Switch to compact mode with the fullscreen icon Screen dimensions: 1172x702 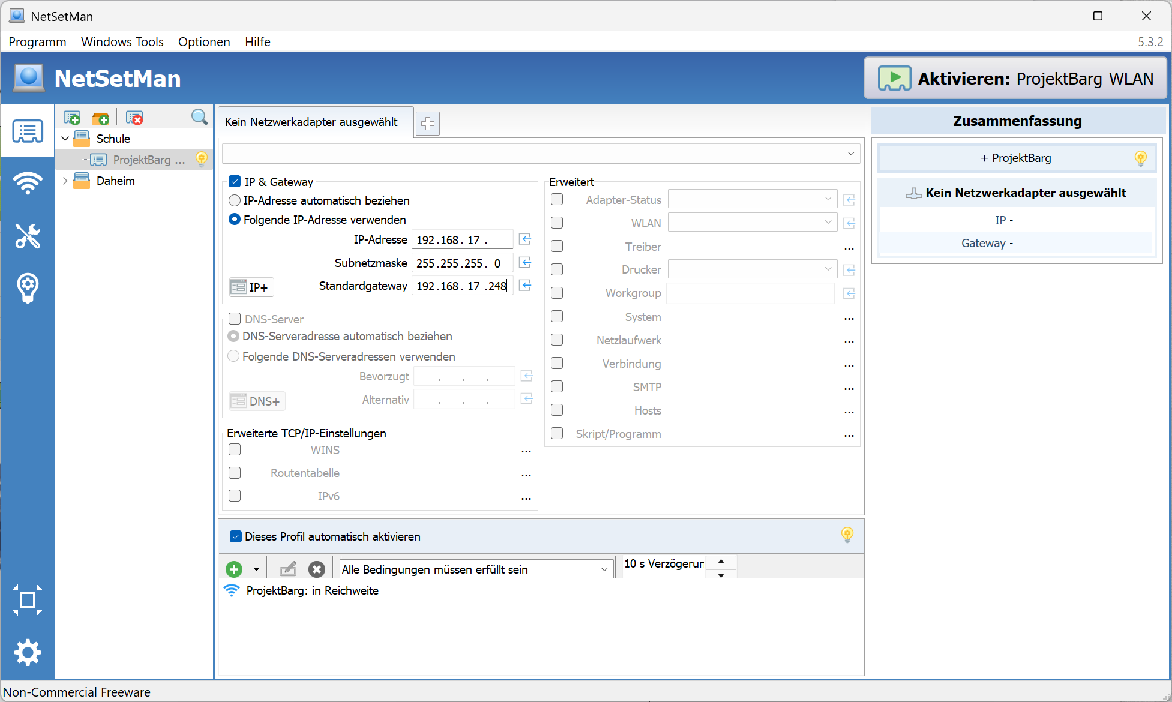28,600
